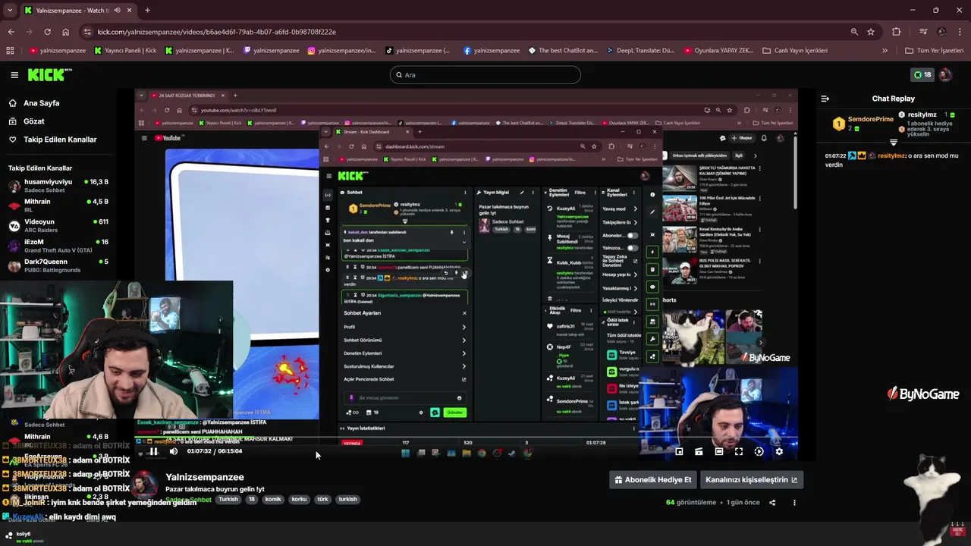The height and width of the screenshot is (546, 971).
Task: Open the Oyunlara YAPAY ZEK bookmark
Action: [718, 51]
